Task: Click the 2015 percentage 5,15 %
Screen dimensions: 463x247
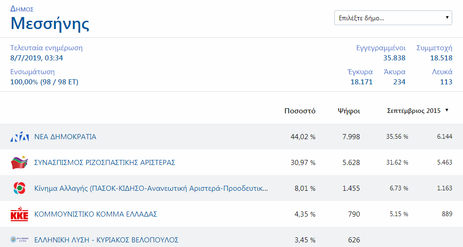Action: click(399, 214)
